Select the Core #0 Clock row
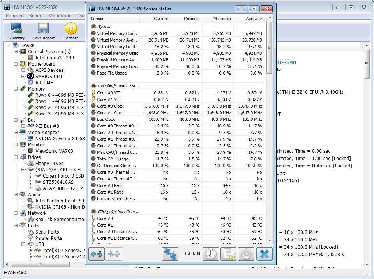The height and width of the screenshot is (279, 374). click(x=177, y=106)
